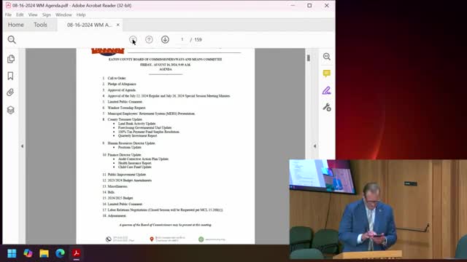The width and height of the screenshot is (467, 262).
Task: Click the page number input field
Action: point(182,39)
